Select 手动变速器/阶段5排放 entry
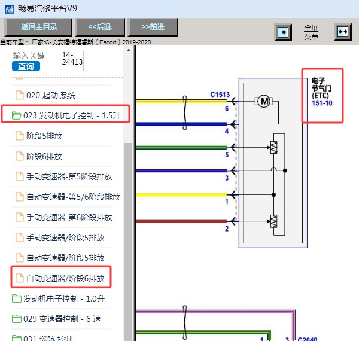The height and width of the screenshot is (341, 359). tap(65, 238)
